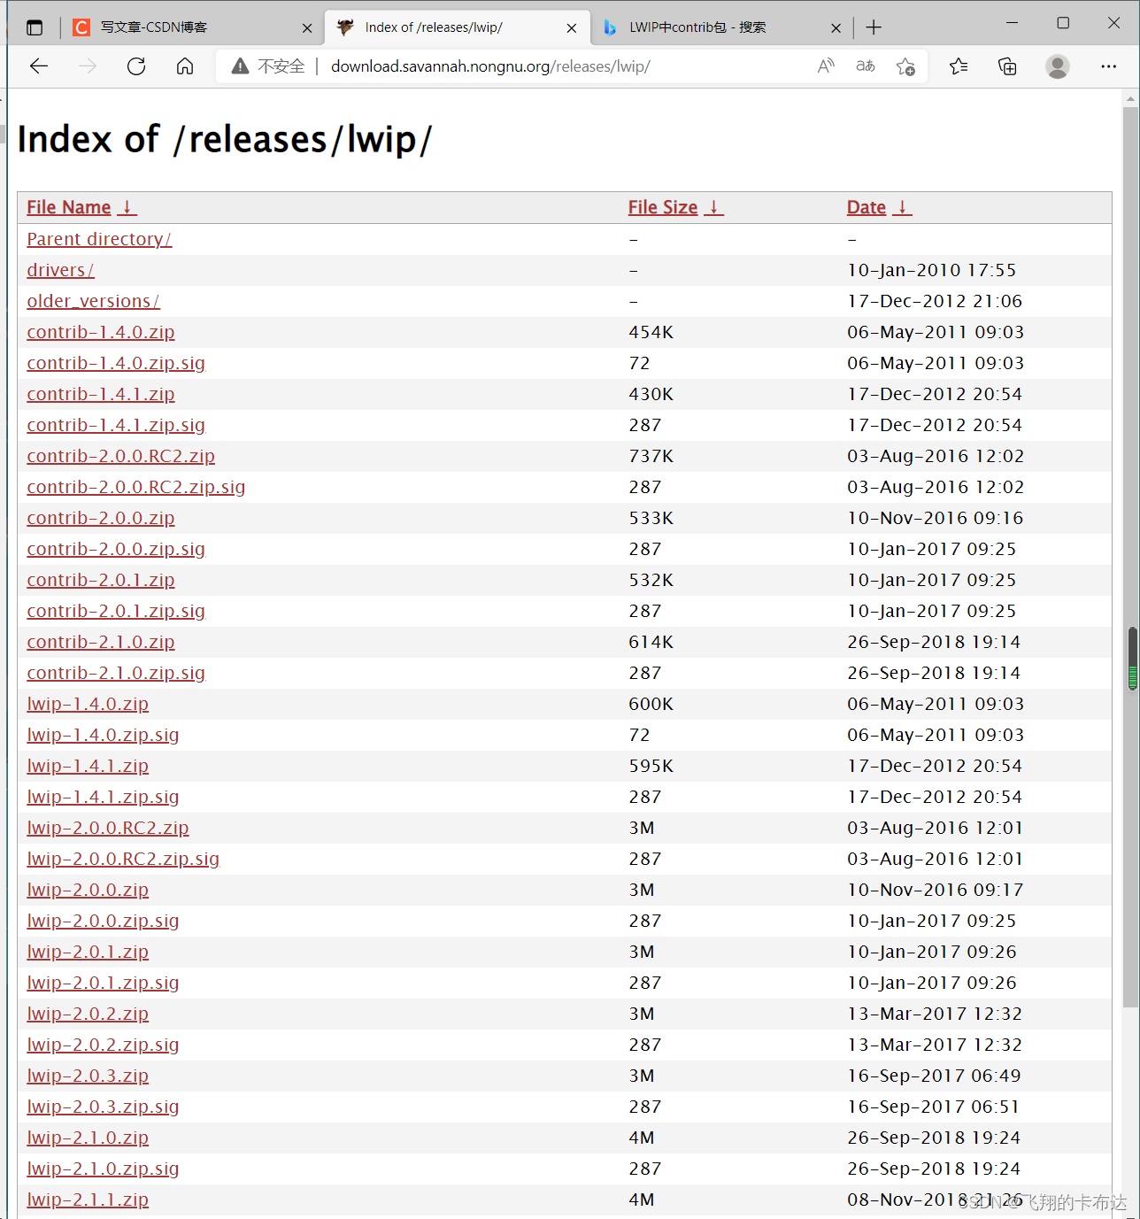
Task: Open the older_versions/ folder
Action: click(x=93, y=301)
